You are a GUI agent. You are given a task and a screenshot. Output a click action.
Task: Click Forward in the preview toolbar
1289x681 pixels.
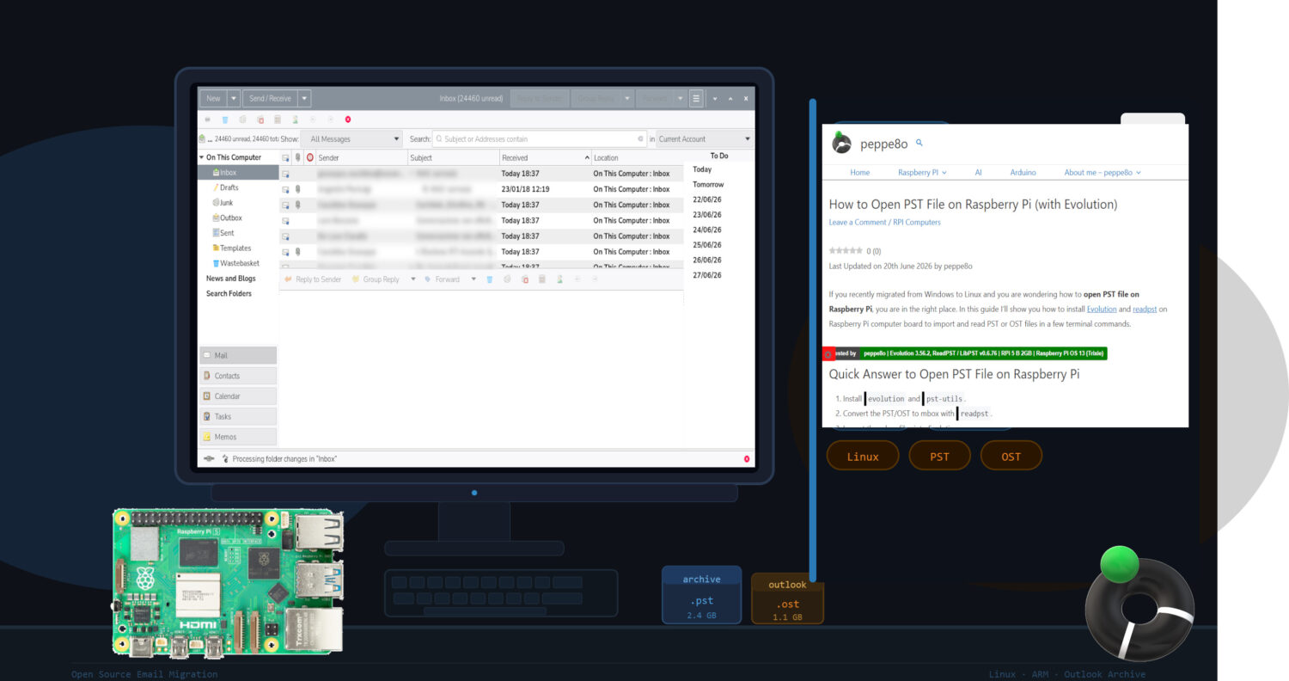(x=442, y=279)
